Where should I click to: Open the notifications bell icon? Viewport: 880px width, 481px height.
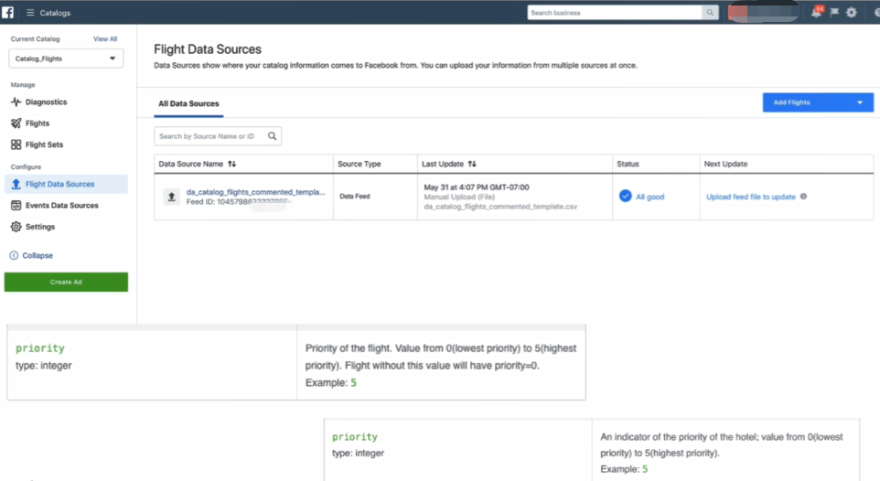tap(817, 13)
